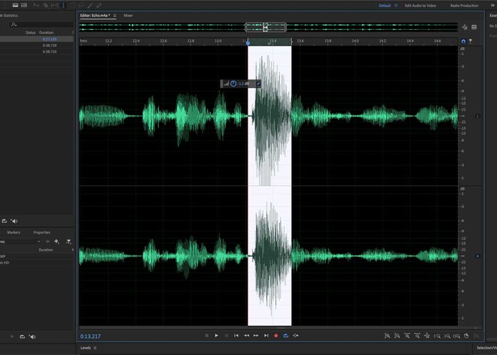Click the zoom reset icon beside Zoom to Selection
The height and width of the screenshot is (355, 497).
tap(467, 336)
